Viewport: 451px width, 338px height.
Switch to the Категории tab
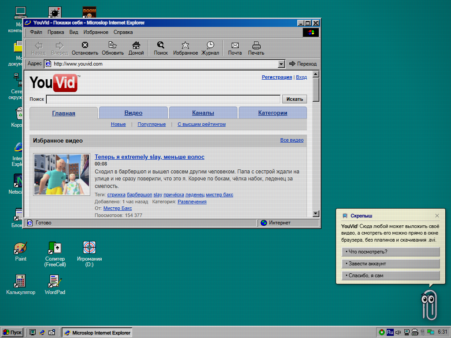[x=273, y=113]
